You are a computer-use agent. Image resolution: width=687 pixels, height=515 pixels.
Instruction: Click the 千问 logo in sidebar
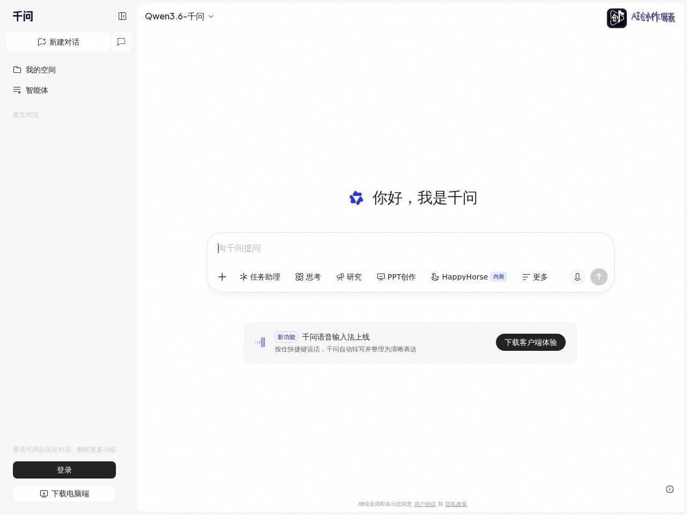coord(23,17)
